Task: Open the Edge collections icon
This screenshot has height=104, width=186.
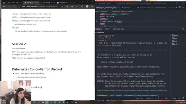Action: 82,7
